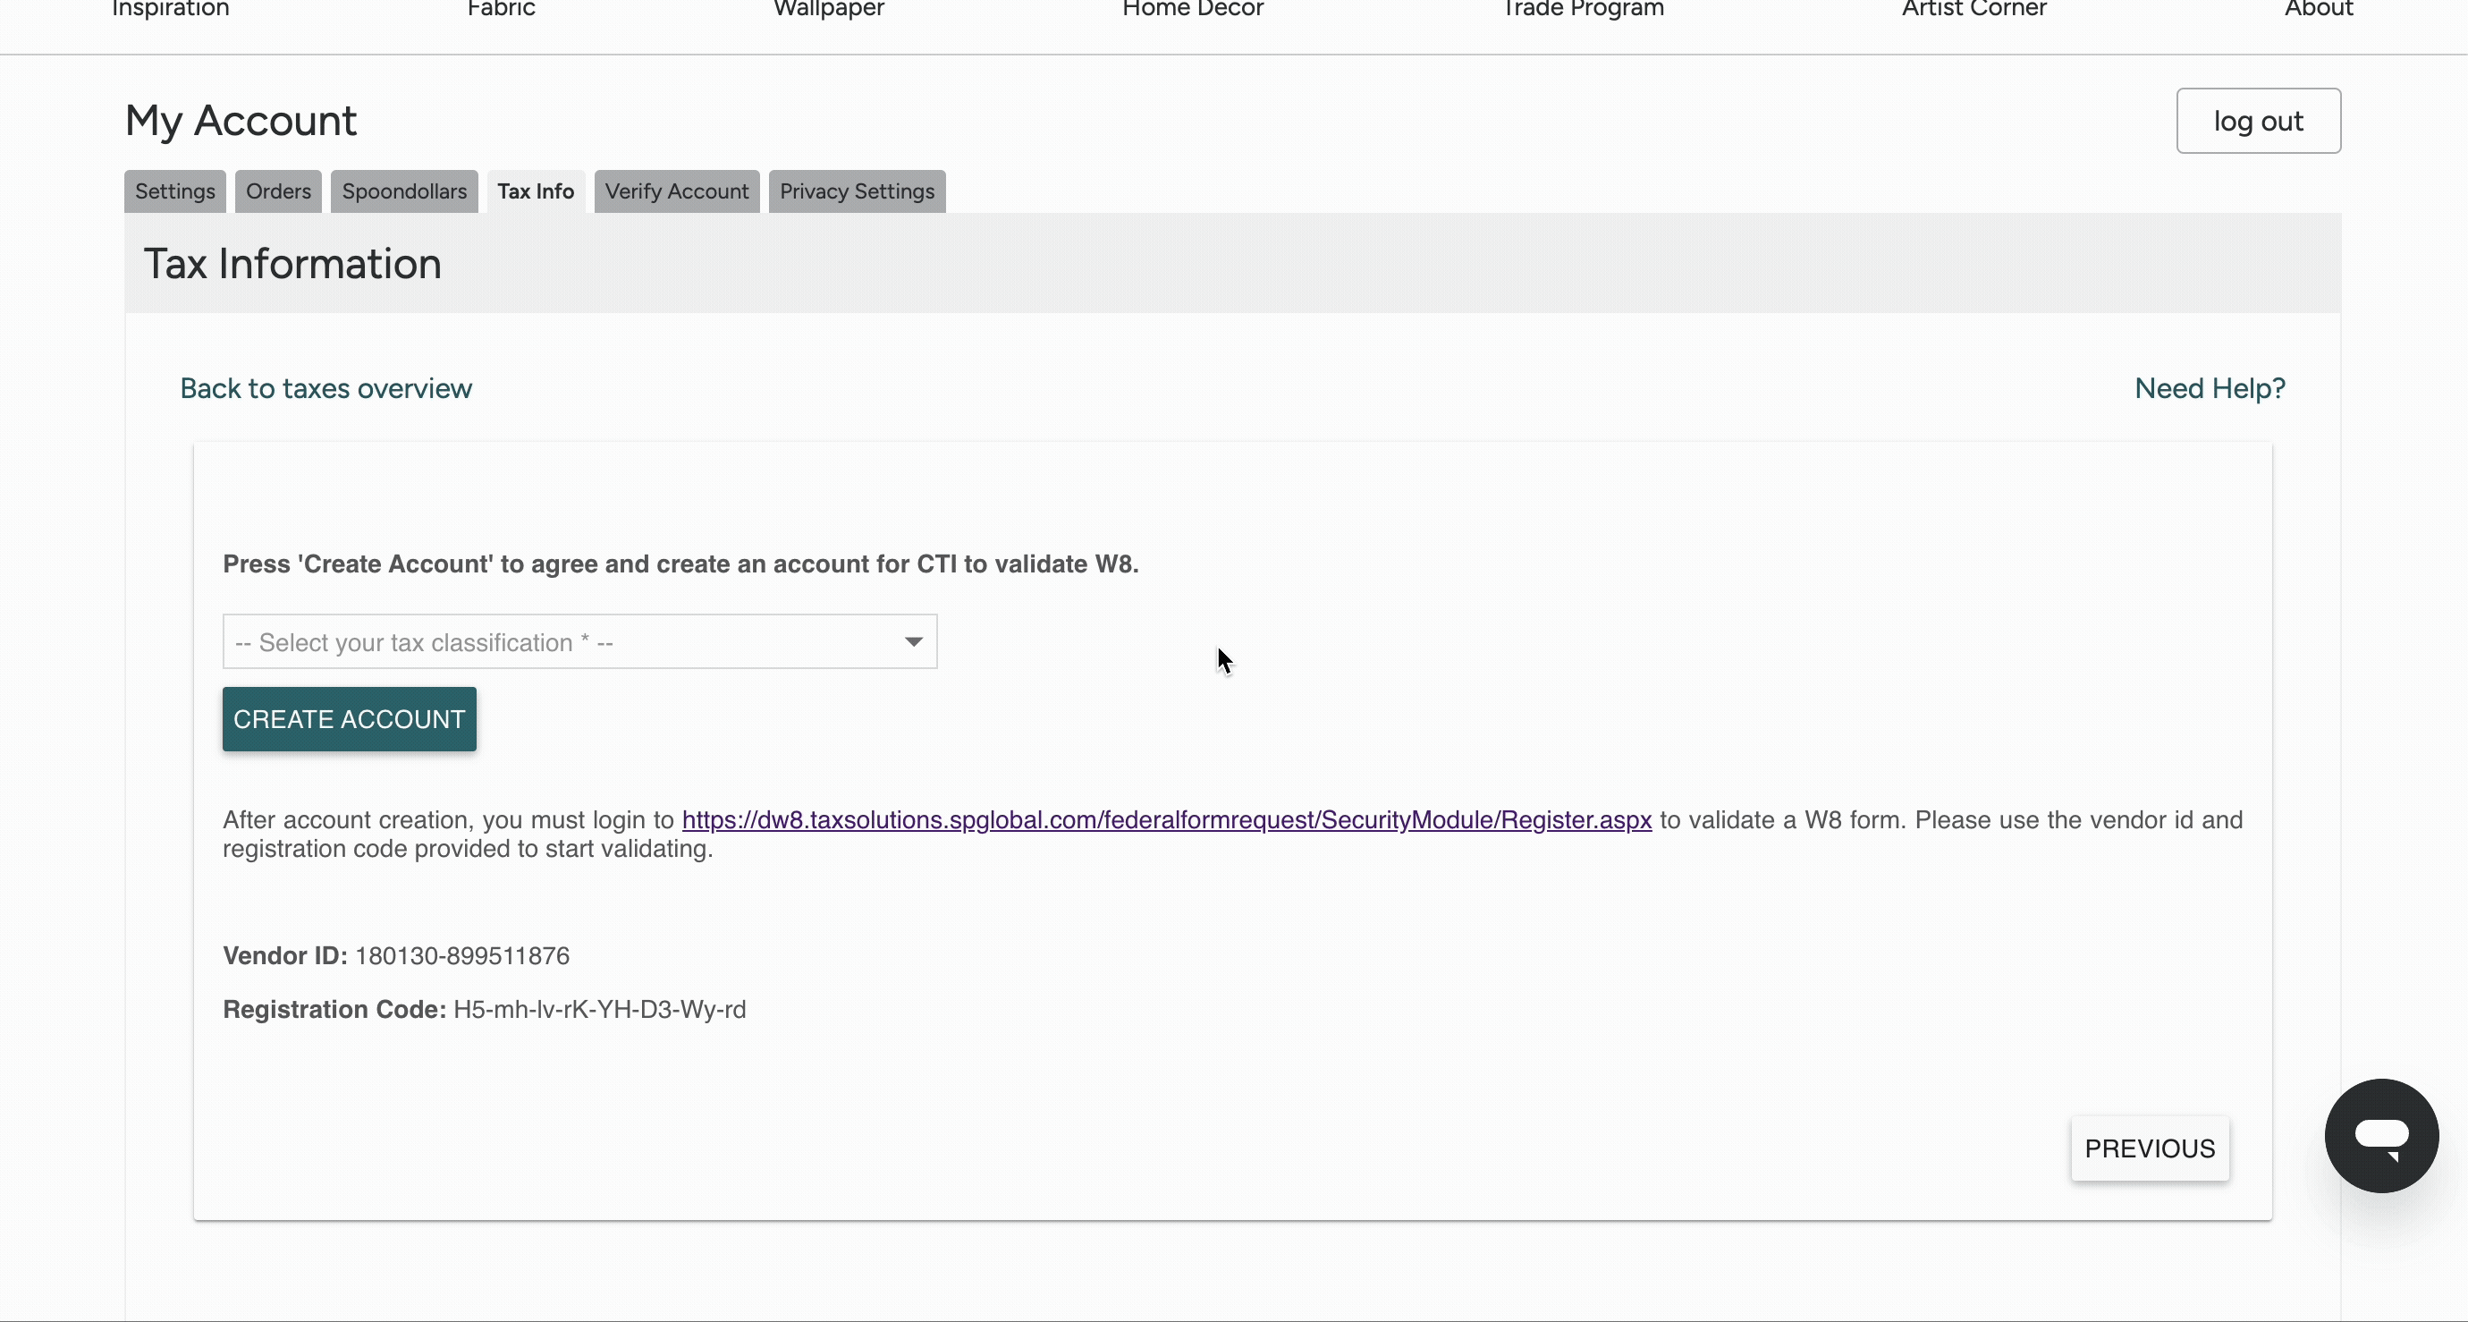Go back with the PREVIOUS button
The height and width of the screenshot is (1322, 2468).
point(2149,1148)
